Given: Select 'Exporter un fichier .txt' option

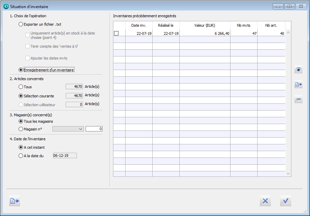Looking at the screenshot, I should (21, 24).
